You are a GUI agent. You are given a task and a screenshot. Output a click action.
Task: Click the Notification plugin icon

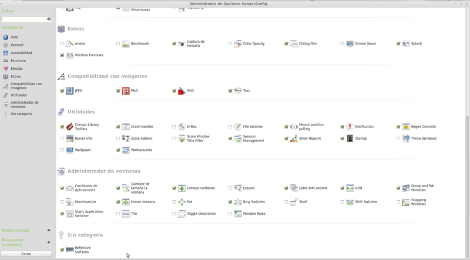click(x=350, y=127)
